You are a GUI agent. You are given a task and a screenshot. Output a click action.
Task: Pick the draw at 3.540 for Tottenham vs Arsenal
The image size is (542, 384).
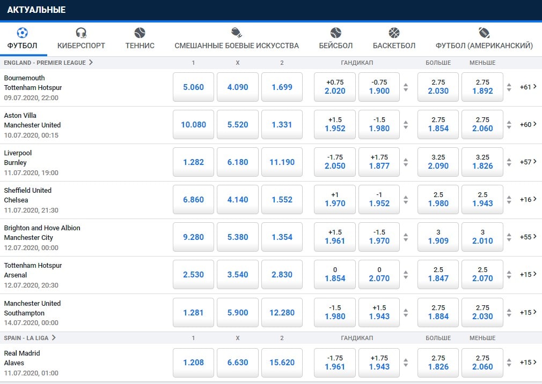[238, 274]
